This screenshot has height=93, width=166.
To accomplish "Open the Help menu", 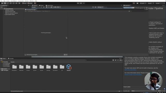I will point(36,1).
